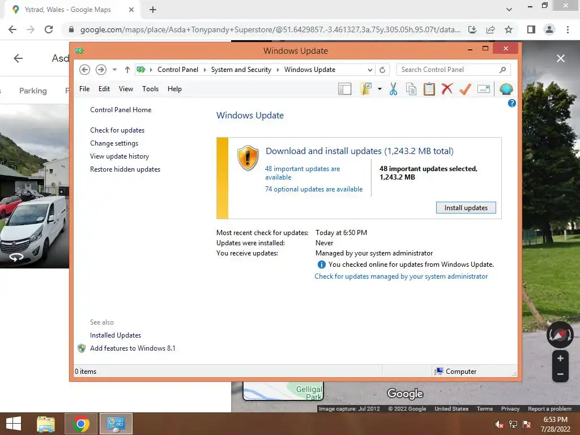The image size is (580, 435).
Task: Open Restore hidden updates
Action: (125, 169)
